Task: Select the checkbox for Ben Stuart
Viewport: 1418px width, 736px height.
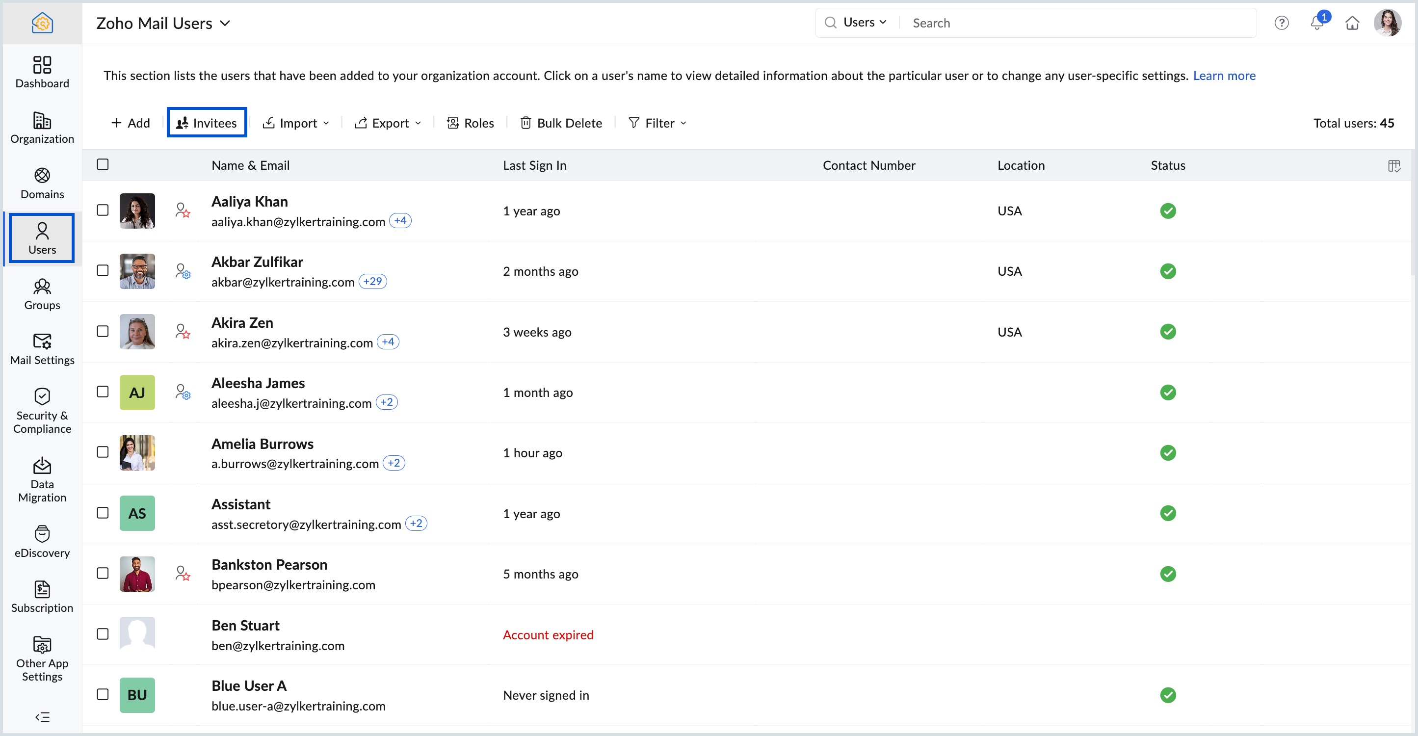Action: (103, 634)
